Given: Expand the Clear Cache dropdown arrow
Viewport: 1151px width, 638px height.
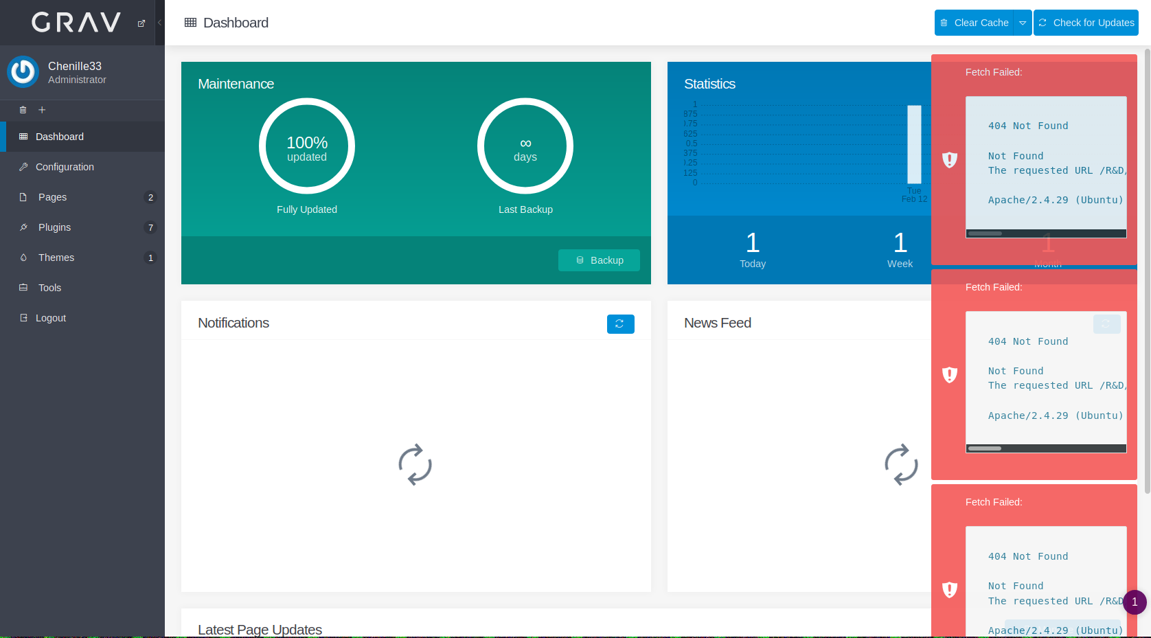Looking at the screenshot, I should click(1023, 23).
